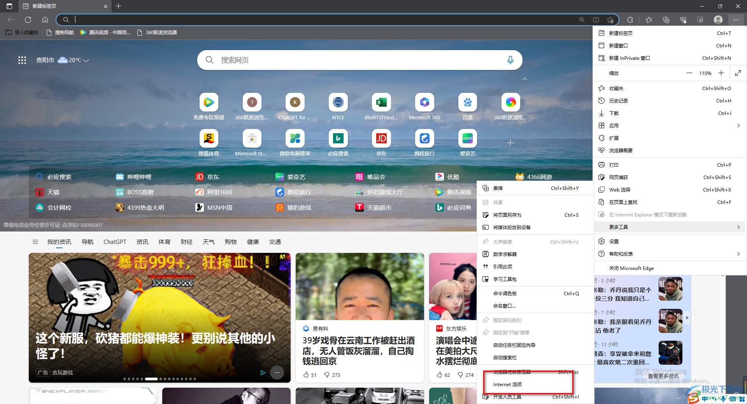Click the 搜索网页 search box
Image resolution: width=747 pixels, height=404 pixels.
coord(359,60)
